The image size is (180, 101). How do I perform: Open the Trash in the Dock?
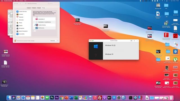[x=171, y=98]
